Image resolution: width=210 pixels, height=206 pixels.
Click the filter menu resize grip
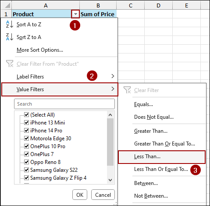(115, 203)
